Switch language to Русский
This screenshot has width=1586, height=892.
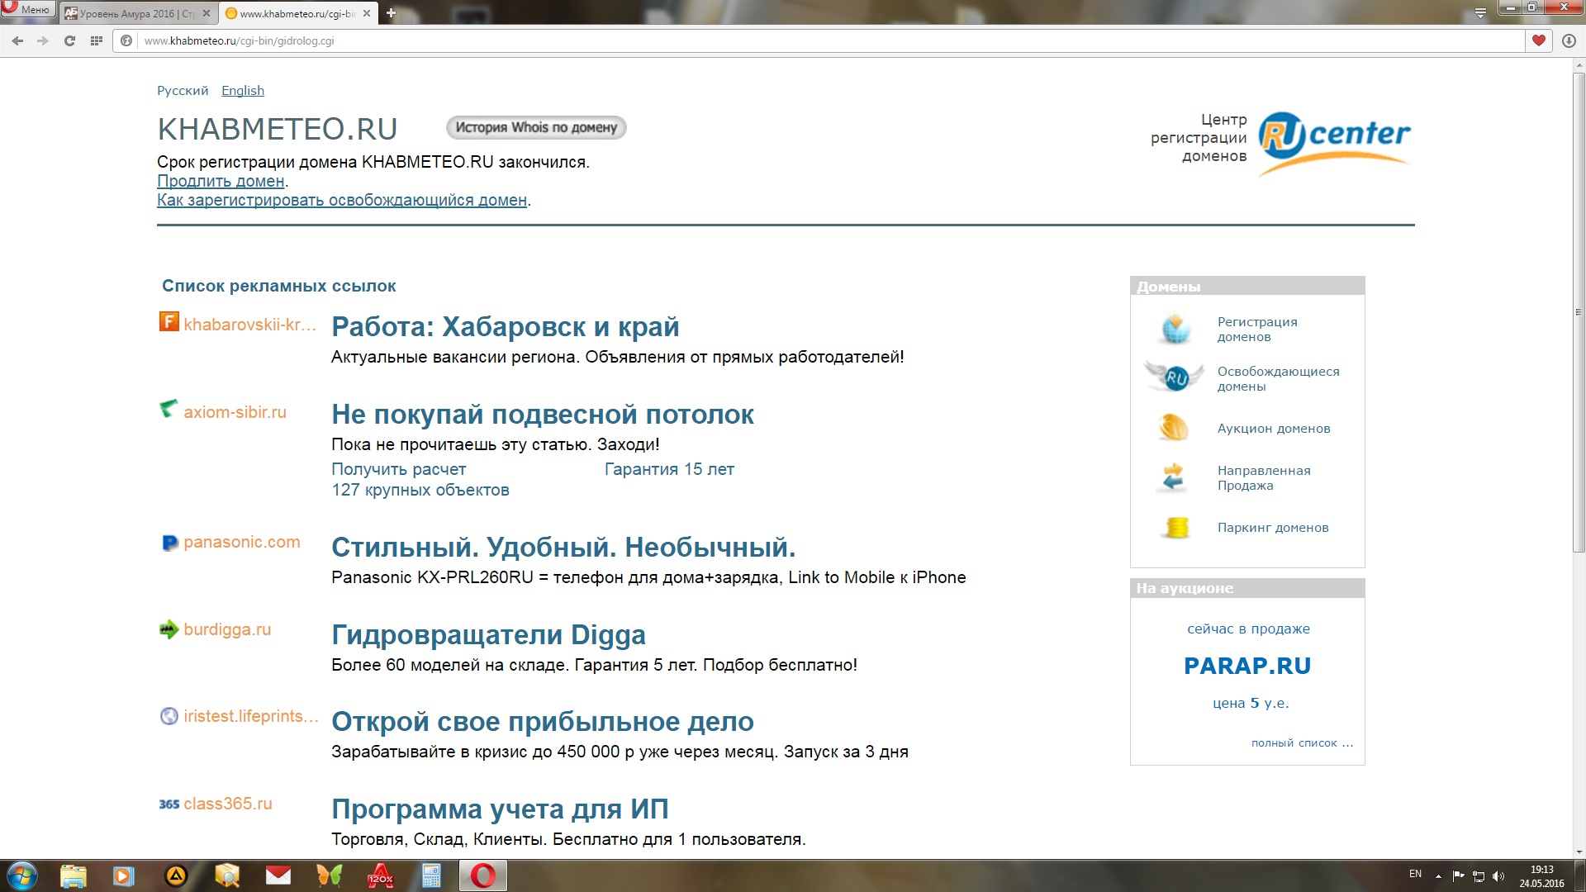(x=183, y=91)
